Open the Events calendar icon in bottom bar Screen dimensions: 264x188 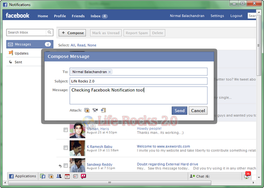pos(67,176)
